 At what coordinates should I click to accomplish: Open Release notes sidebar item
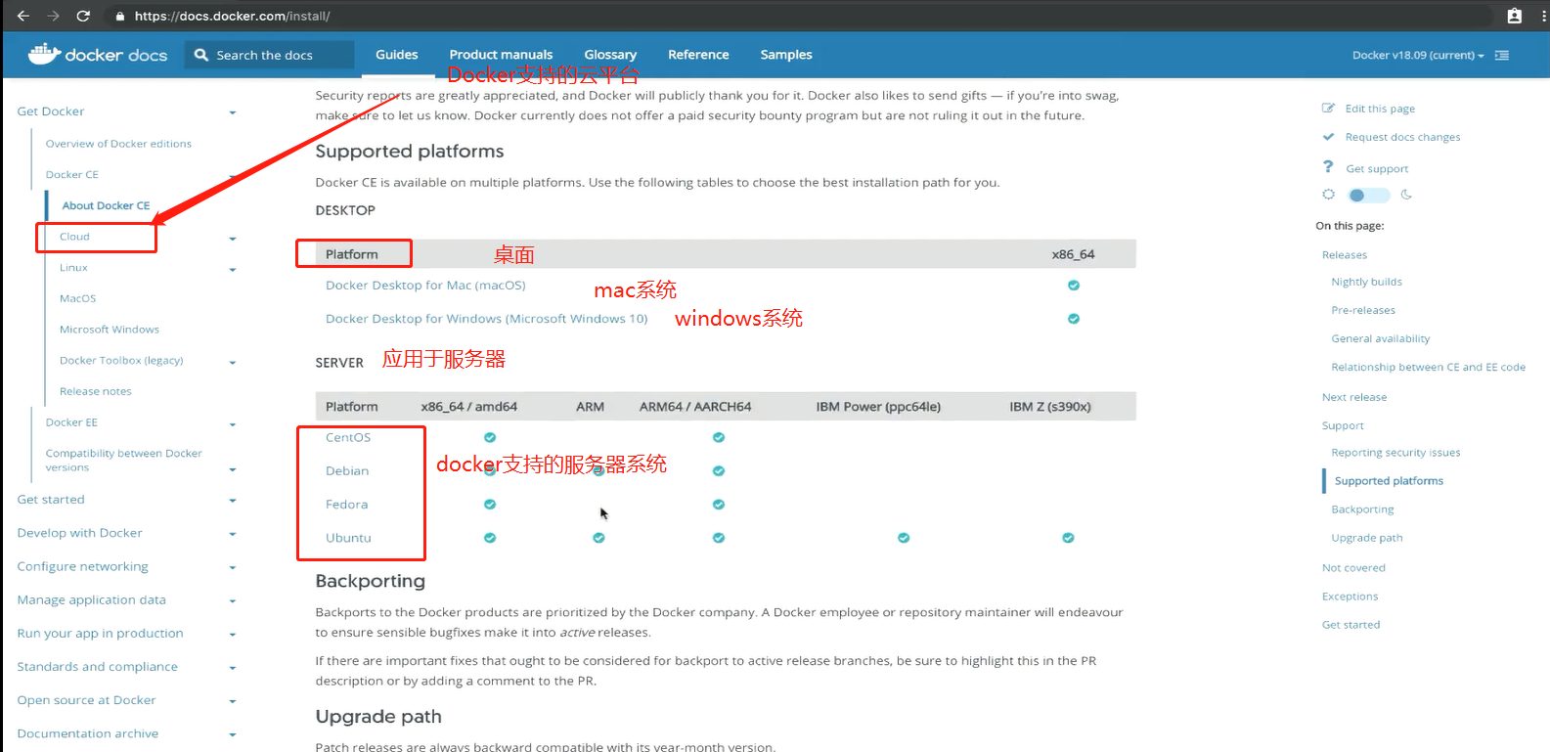[96, 391]
